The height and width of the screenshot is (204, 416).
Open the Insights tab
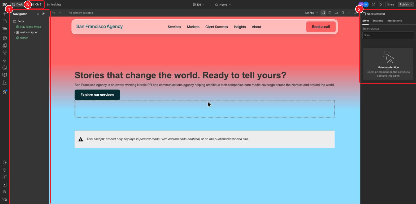[54, 5]
